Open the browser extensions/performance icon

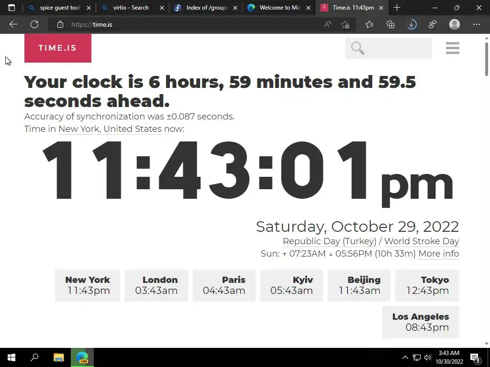433,24
